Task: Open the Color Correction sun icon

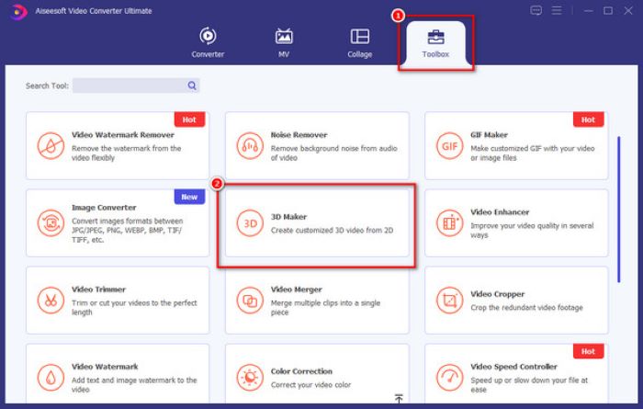Action: [250, 378]
